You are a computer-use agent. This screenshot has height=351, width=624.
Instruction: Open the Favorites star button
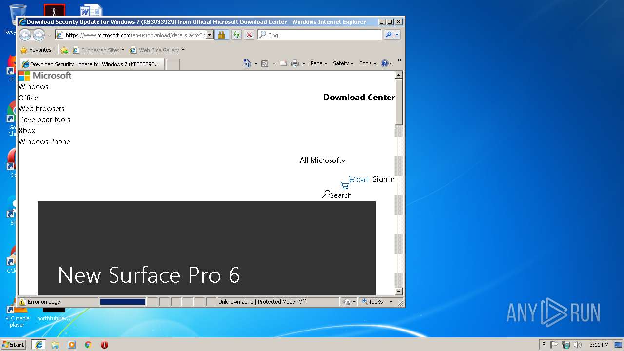[x=36, y=50]
